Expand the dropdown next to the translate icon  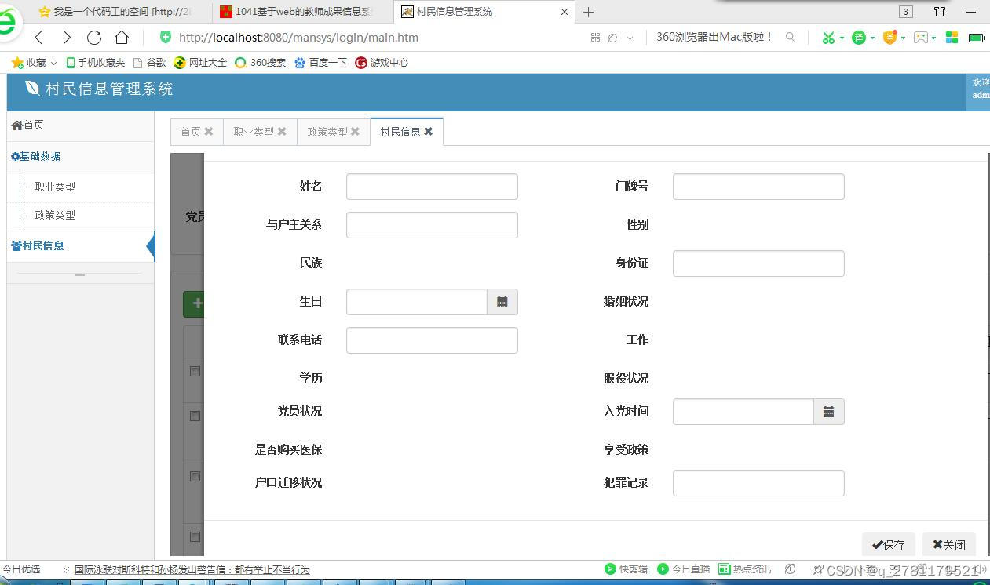872,38
